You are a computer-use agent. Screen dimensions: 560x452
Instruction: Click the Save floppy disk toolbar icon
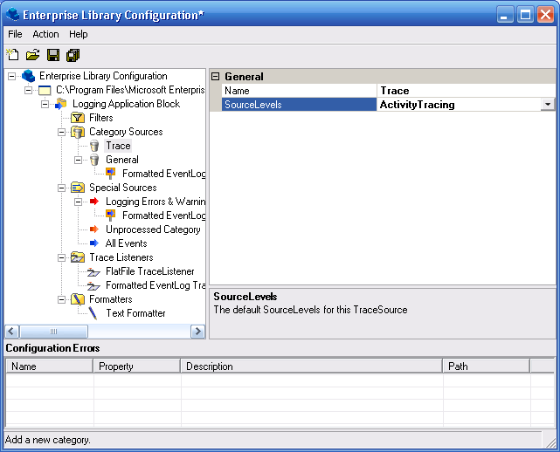click(53, 55)
